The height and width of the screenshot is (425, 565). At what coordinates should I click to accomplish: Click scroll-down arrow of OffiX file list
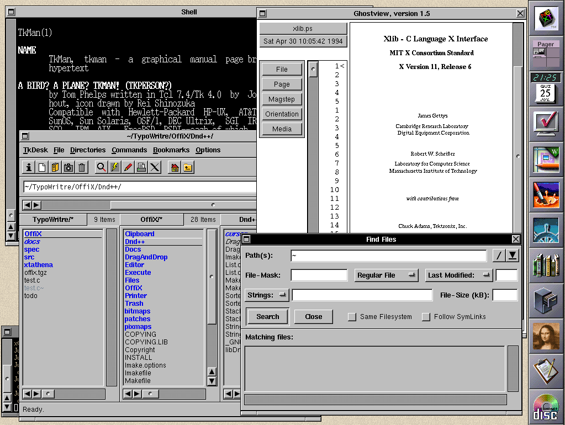pos(212,381)
